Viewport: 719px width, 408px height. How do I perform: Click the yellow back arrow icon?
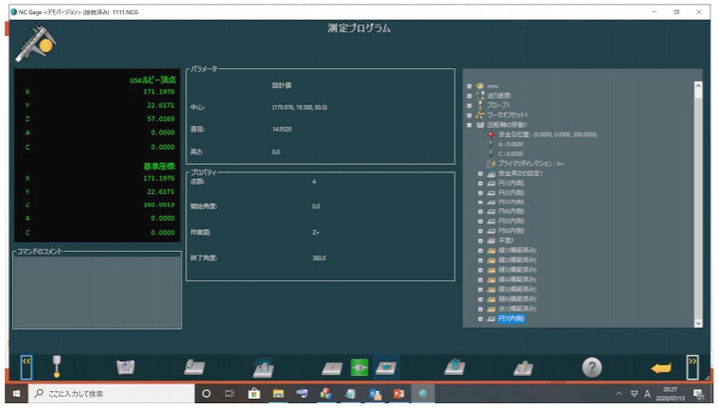click(x=661, y=368)
